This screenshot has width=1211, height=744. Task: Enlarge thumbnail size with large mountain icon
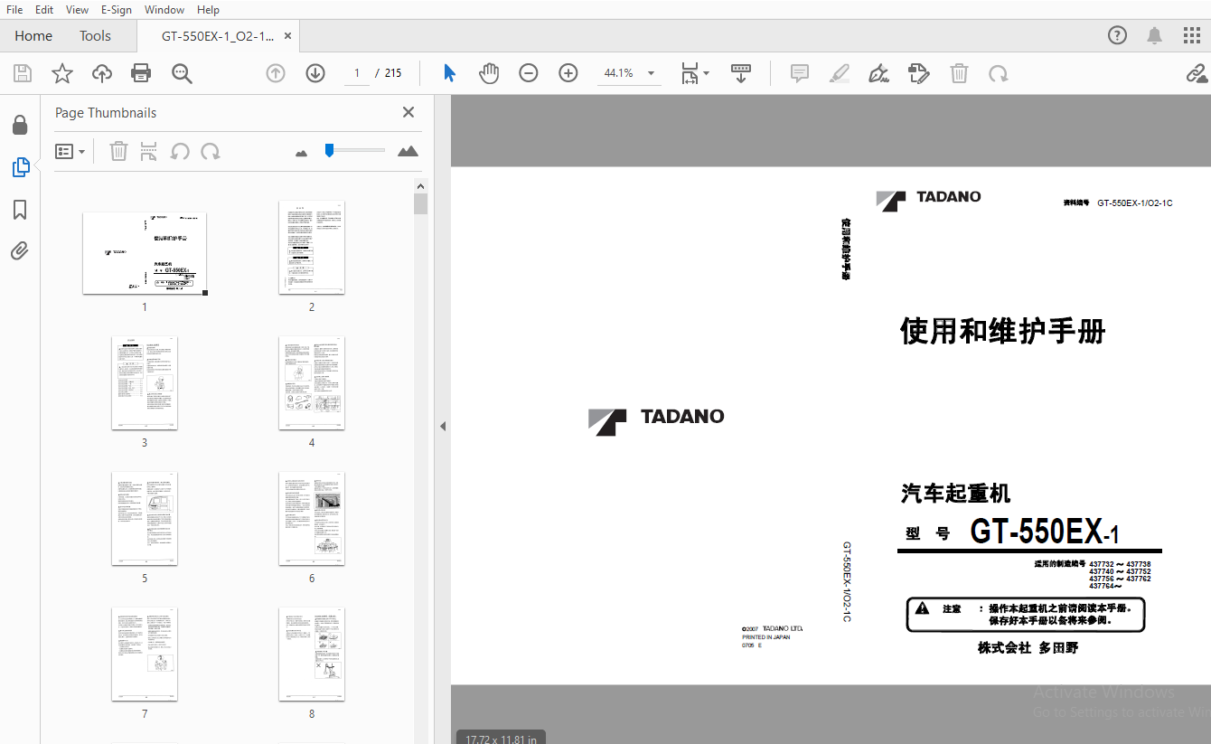click(x=408, y=151)
